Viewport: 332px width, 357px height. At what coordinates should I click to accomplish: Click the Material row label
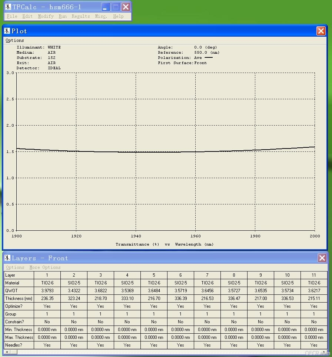tap(19, 283)
